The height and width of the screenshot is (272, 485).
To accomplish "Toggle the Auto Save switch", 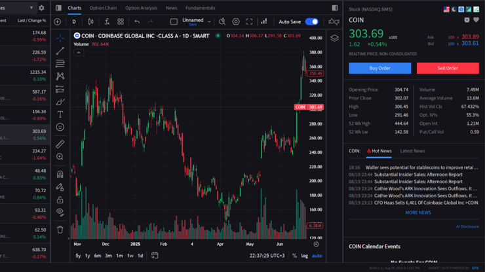I will [312, 22].
